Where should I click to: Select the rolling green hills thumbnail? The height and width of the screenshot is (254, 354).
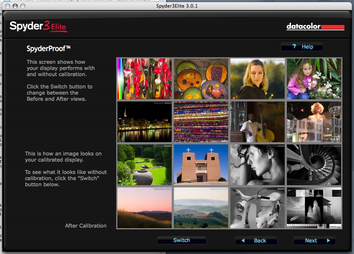tap(201, 208)
